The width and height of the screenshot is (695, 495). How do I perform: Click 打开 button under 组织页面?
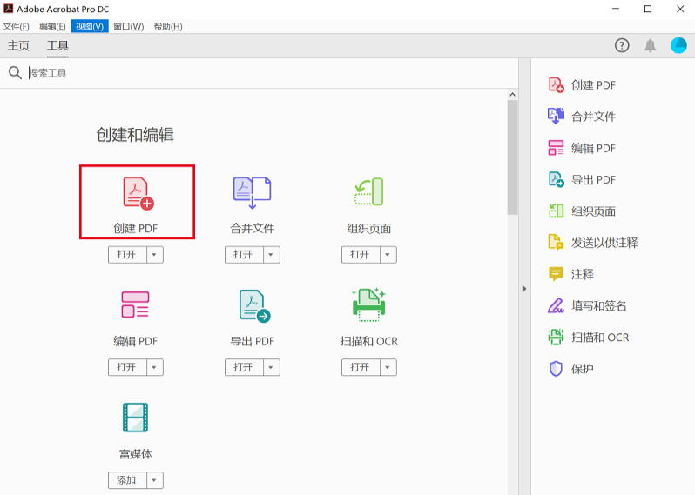[x=361, y=255]
